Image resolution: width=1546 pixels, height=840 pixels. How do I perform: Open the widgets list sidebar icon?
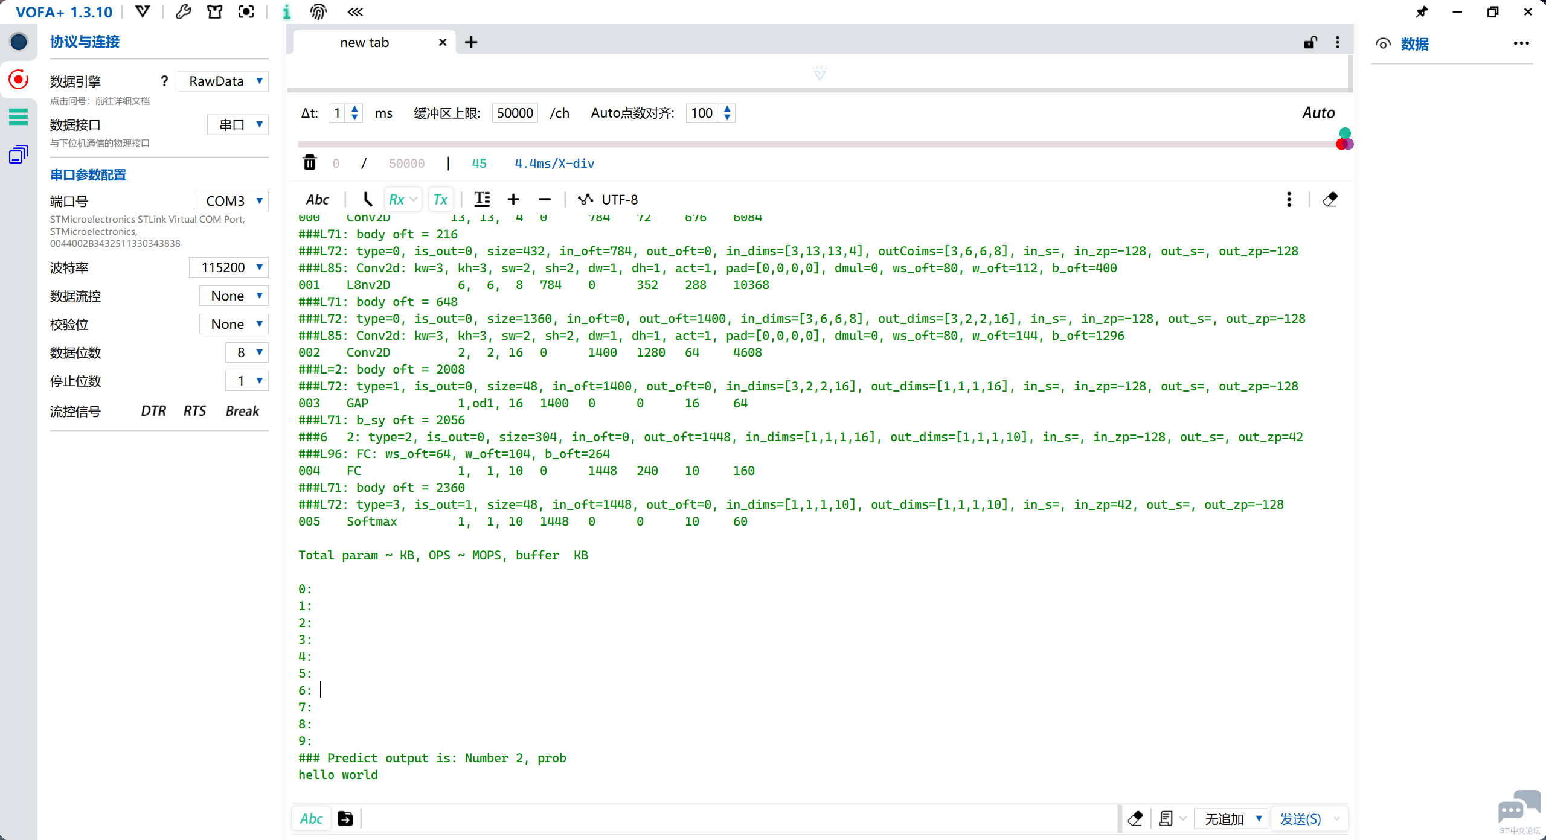19,116
